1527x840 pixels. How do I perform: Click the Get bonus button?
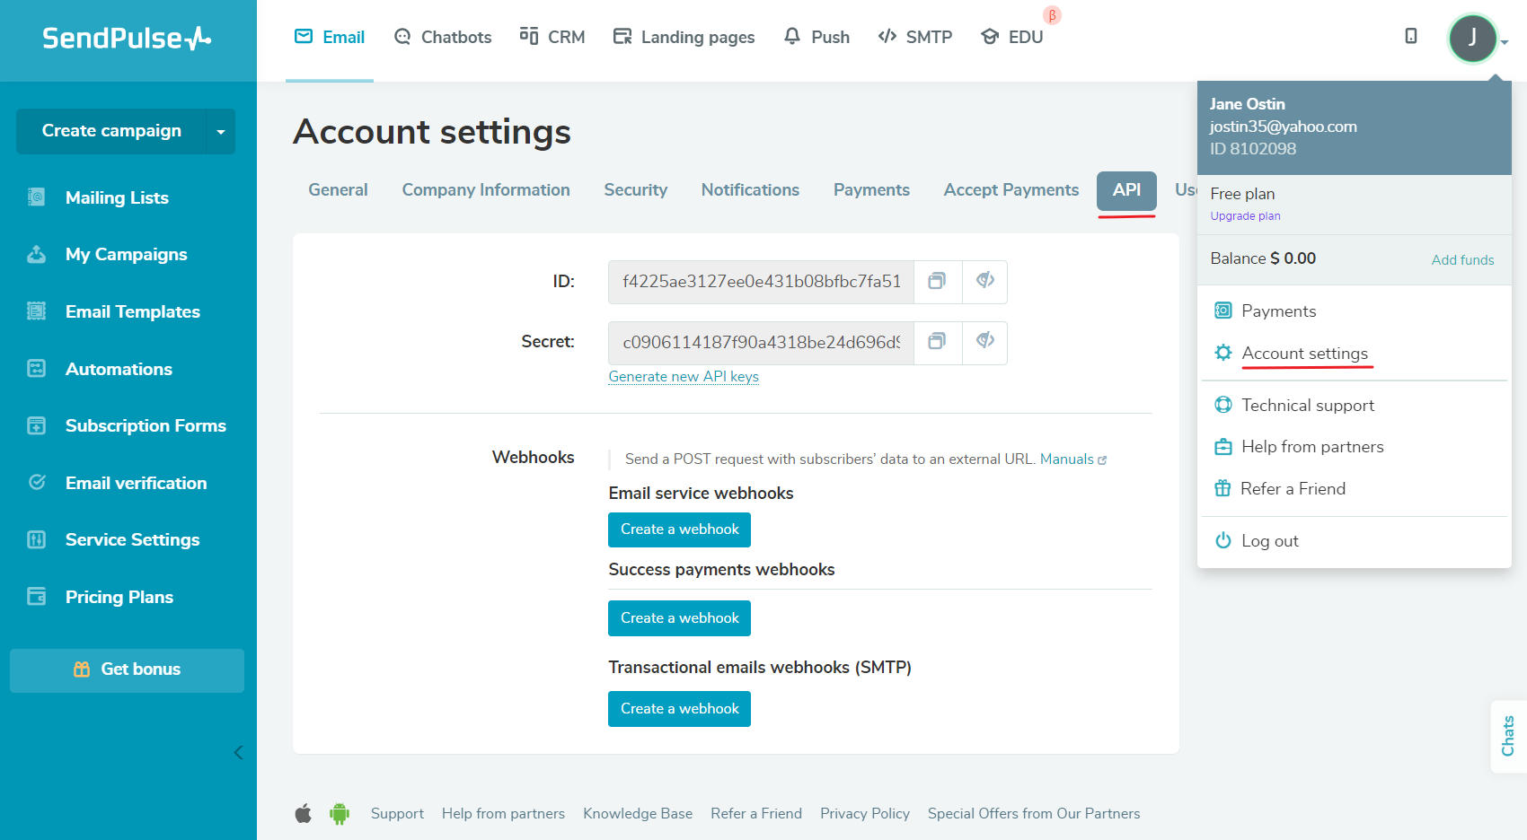coord(127,669)
